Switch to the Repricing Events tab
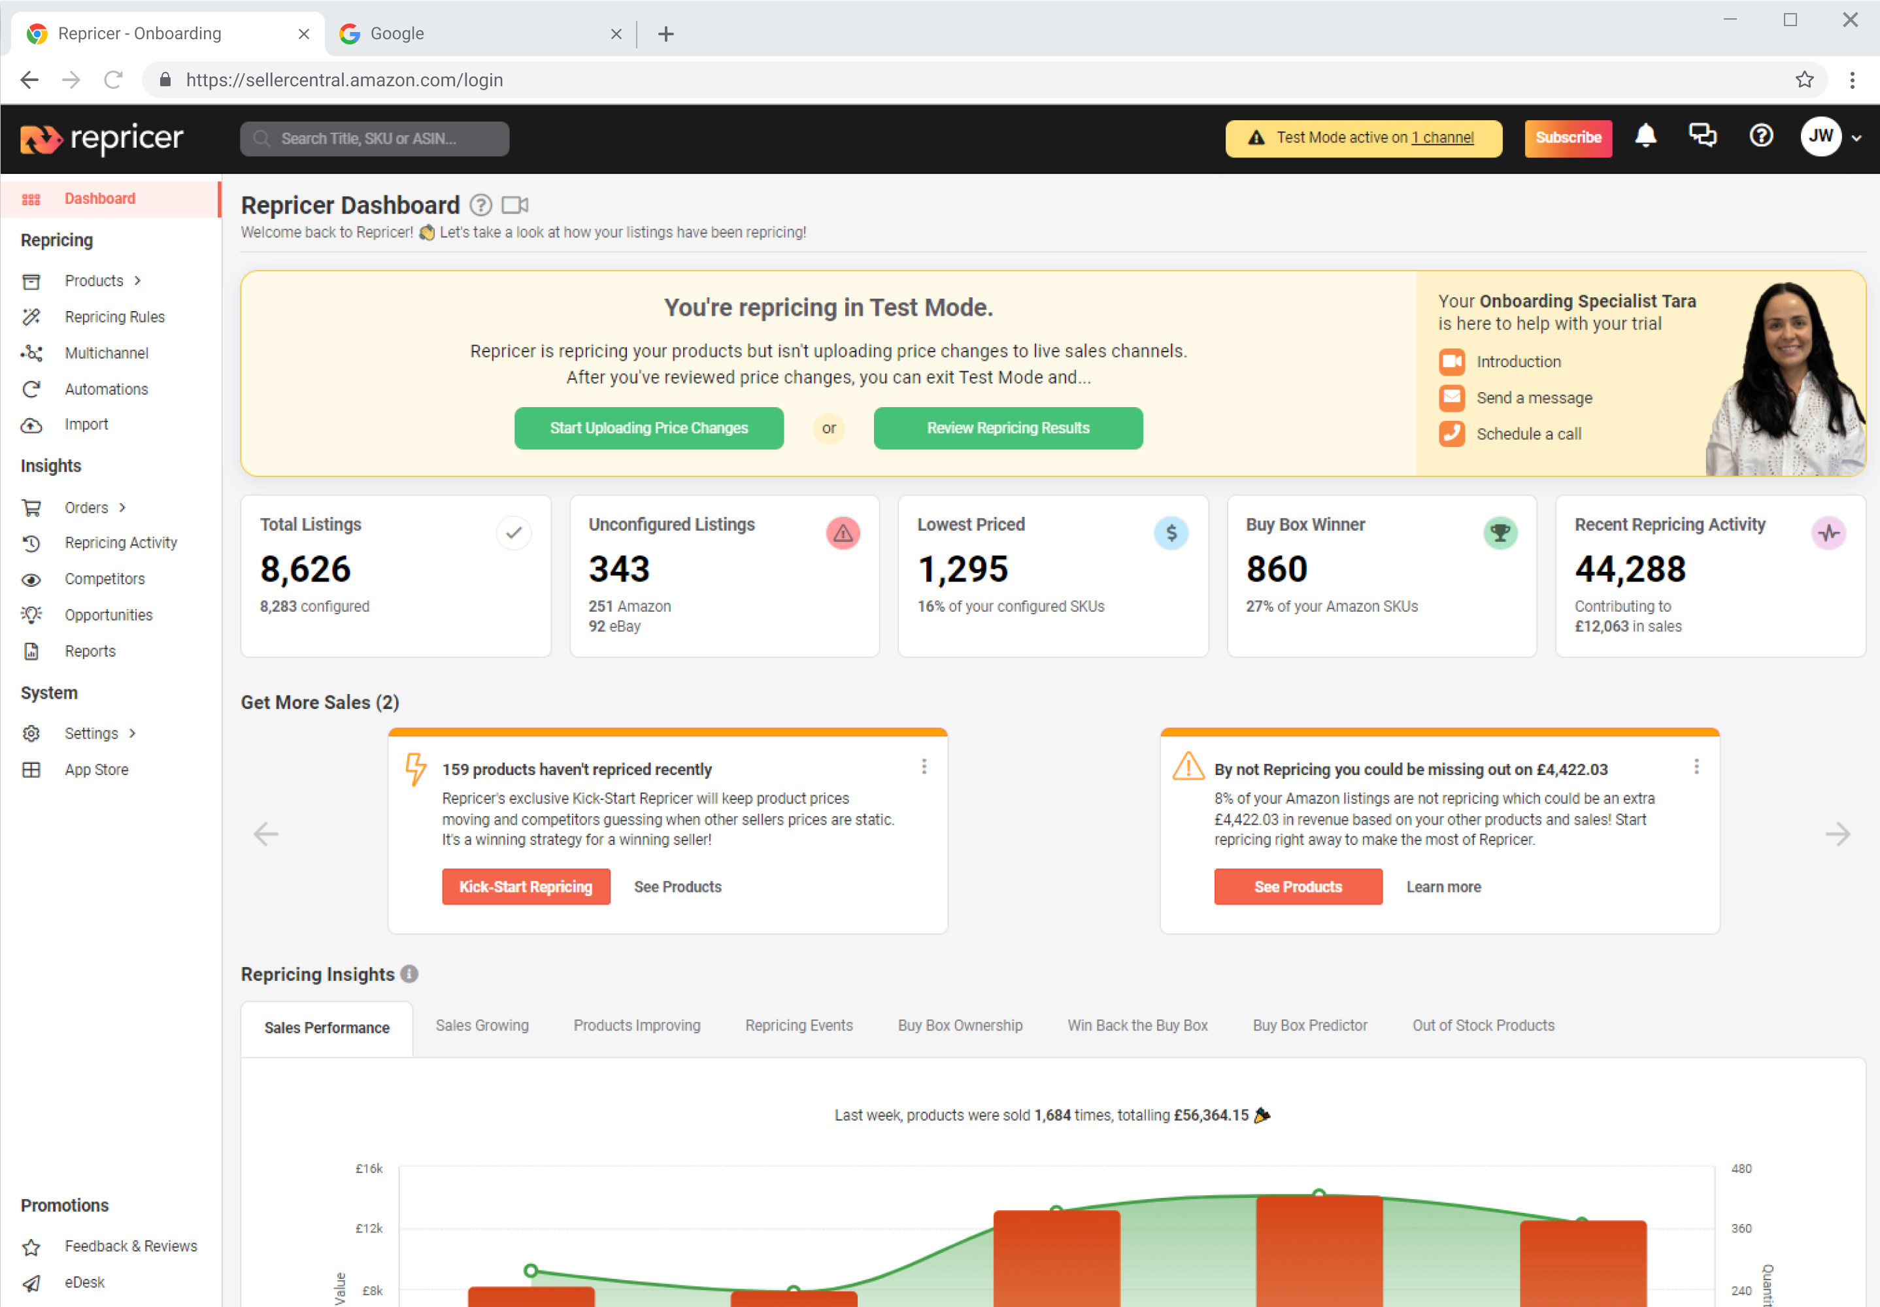Screen dimensions: 1880x1307 pyautogui.click(x=798, y=1025)
